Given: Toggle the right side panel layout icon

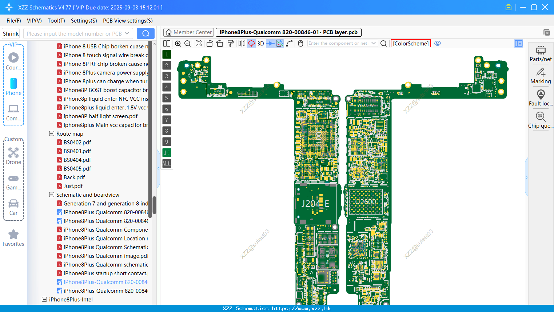Looking at the screenshot, I should tap(519, 43).
